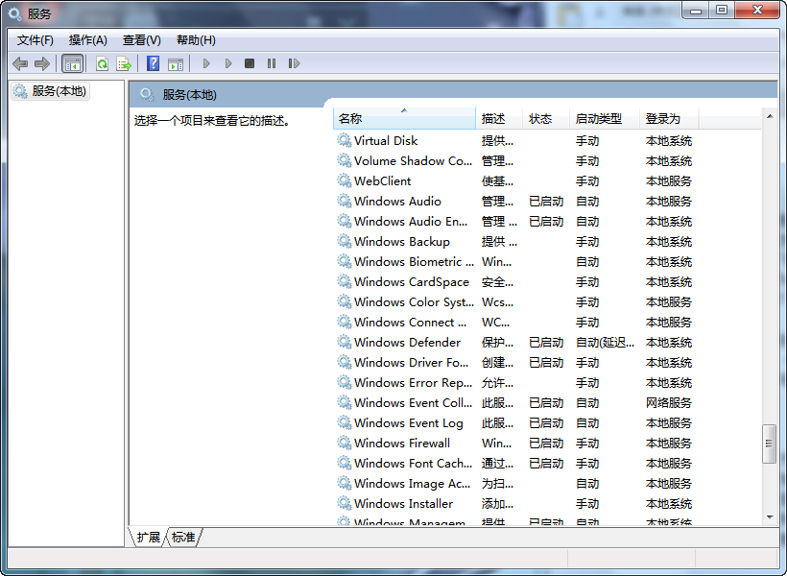Image resolution: width=787 pixels, height=576 pixels.
Task: Click the scrollbar up arrow in services list
Action: [770, 116]
